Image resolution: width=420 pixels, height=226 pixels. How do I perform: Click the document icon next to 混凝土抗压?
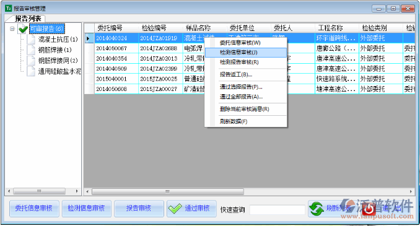click(x=31, y=40)
